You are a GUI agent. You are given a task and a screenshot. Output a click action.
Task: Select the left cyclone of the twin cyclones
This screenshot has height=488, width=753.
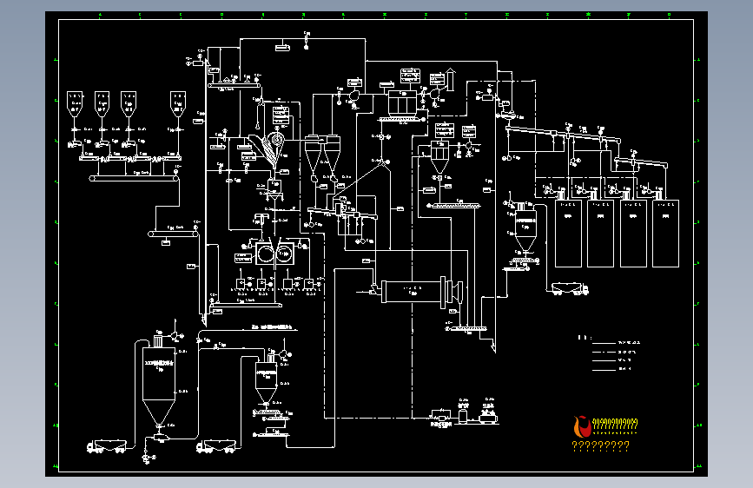pyautogui.click(x=313, y=155)
